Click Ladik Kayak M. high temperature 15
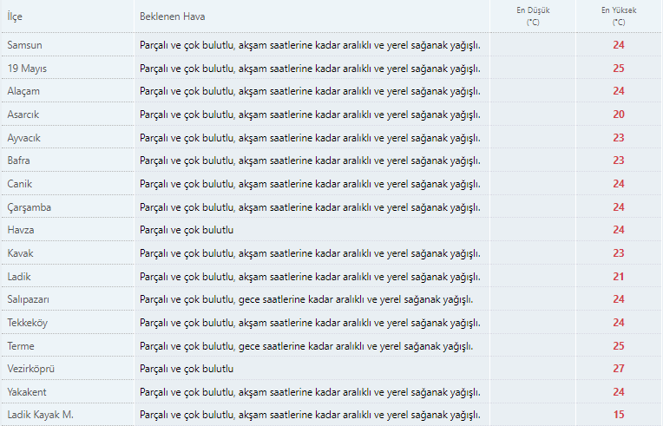Image resolution: width=663 pixels, height=426 pixels. 619,415
